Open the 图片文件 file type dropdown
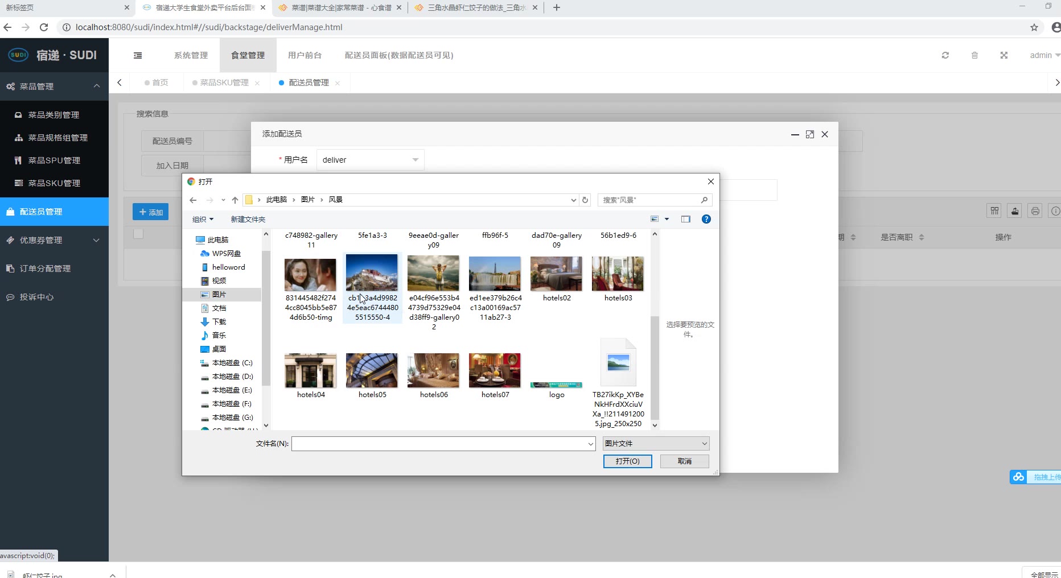 click(x=656, y=443)
